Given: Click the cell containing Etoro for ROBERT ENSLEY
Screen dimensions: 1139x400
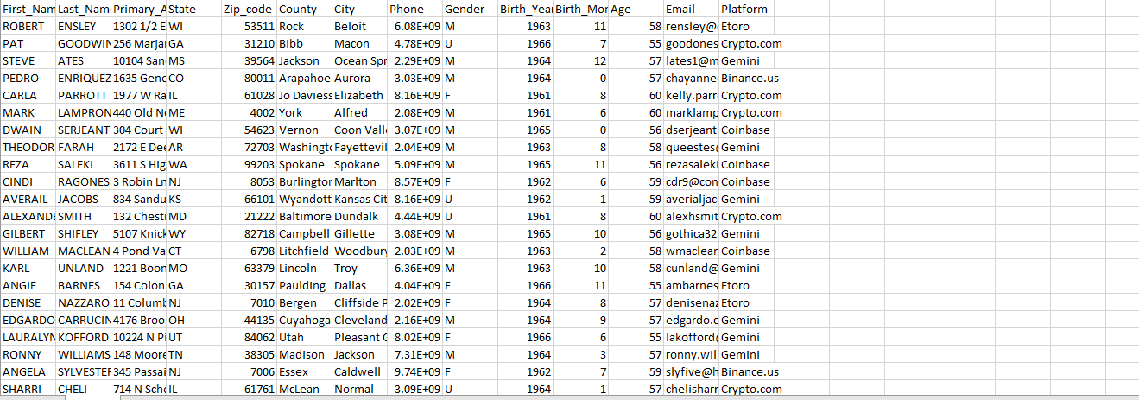Looking at the screenshot, I should tap(746, 26).
